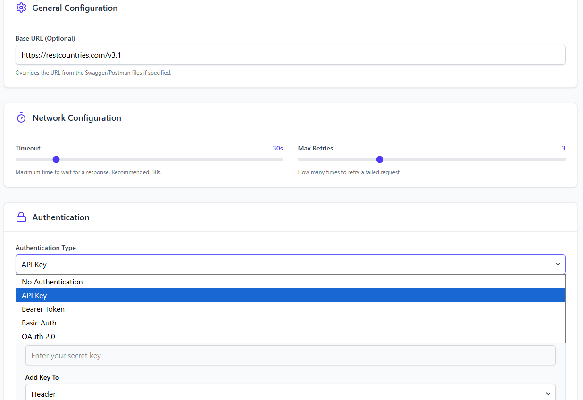Screen dimensions: 583x400
Task: Click the Base URL (Optional) label
Action: pos(45,38)
